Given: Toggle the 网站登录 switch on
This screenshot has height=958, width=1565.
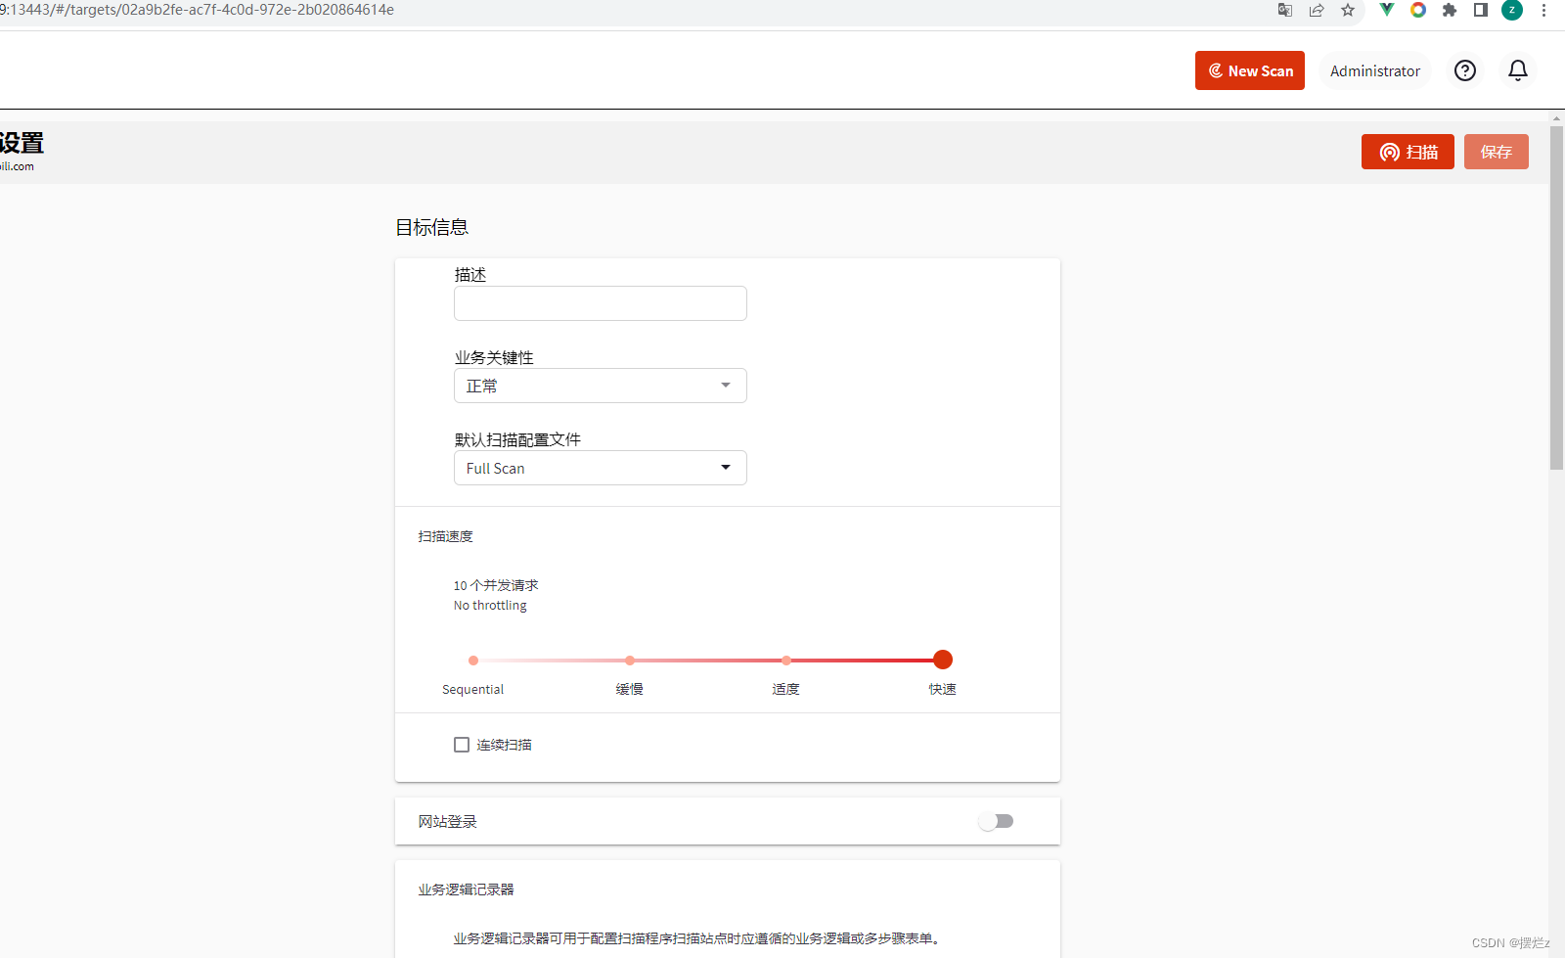Looking at the screenshot, I should (x=996, y=821).
